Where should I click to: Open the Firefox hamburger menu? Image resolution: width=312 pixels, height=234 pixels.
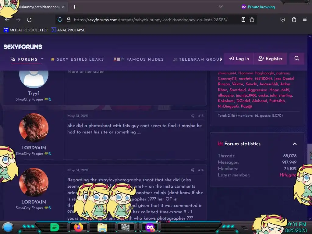coord(304,19)
